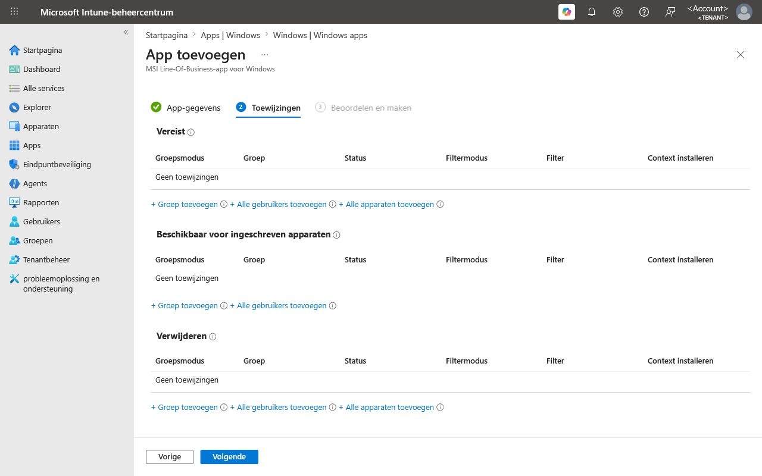Select the Toewijzingen step tab
This screenshot has width=762, height=476.
[x=268, y=108]
